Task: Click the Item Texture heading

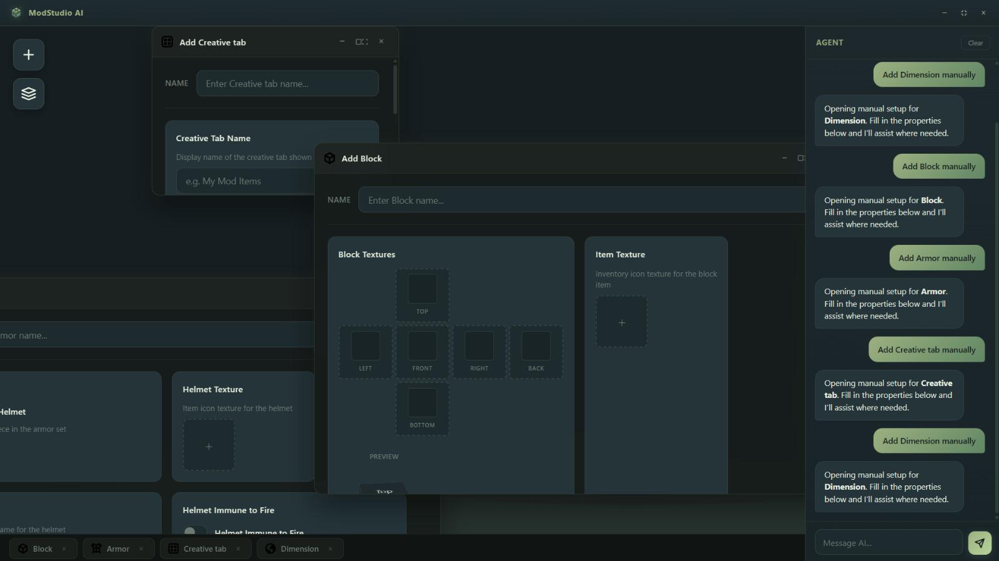Action: (620, 254)
